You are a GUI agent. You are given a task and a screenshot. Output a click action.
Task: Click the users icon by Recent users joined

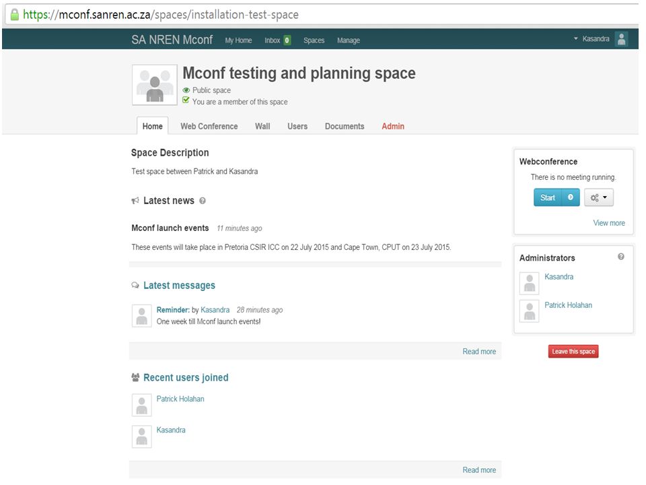click(x=135, y=377)
